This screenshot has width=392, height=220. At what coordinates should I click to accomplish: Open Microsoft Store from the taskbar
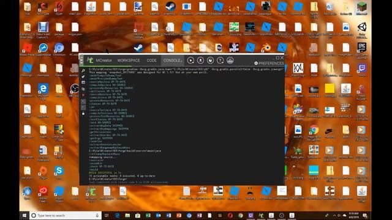pos(138,215)
